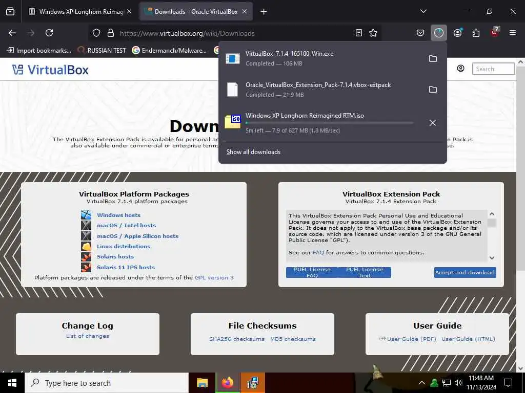Open the FAQ link in license text
This screenshot has width=525, height=393.
[318, 253]
